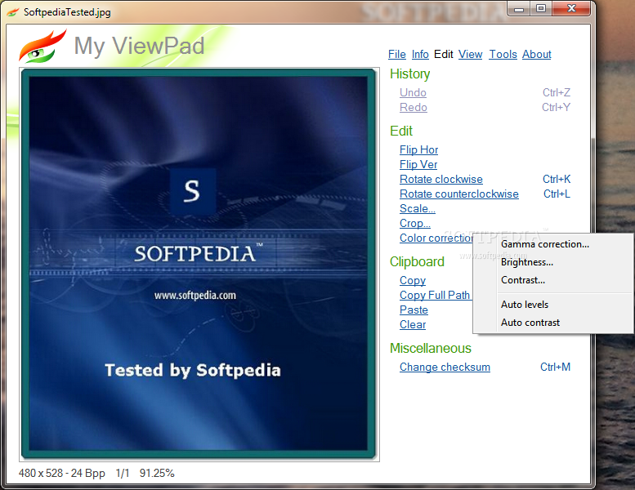This screenshot has width=635, height=490.
Task: Click the Ctrl+M shortcut label
Action: 555,367
